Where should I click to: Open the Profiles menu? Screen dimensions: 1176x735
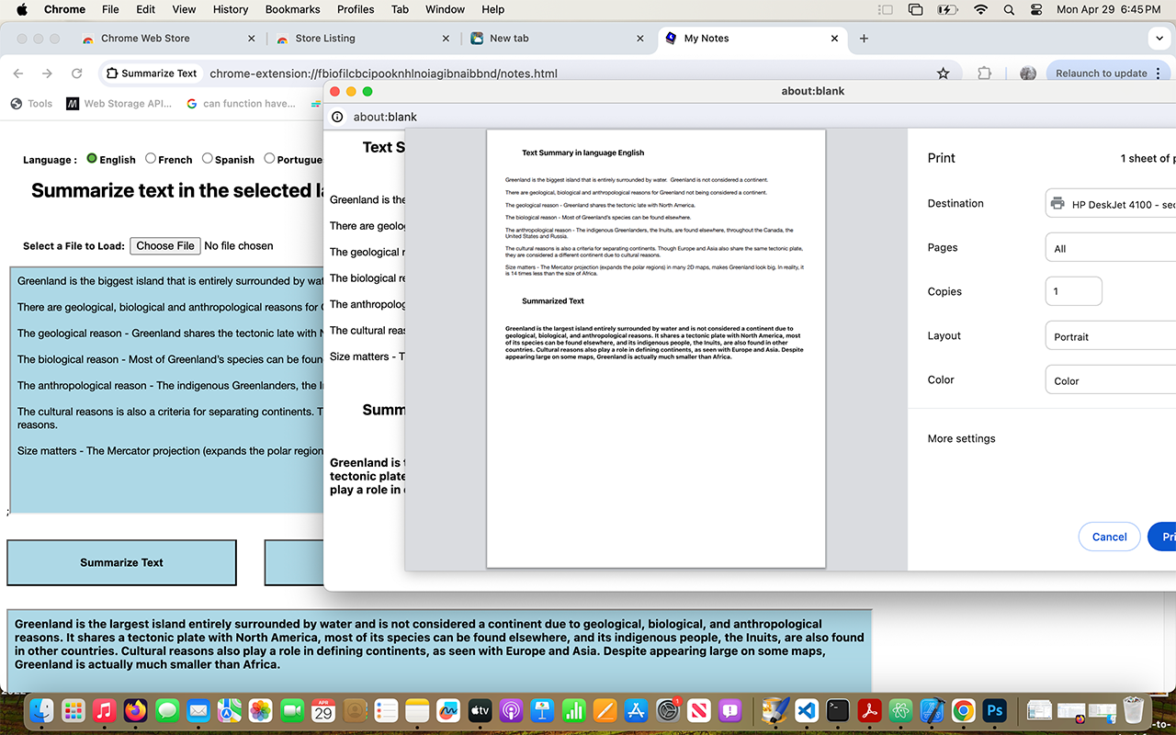356,9
